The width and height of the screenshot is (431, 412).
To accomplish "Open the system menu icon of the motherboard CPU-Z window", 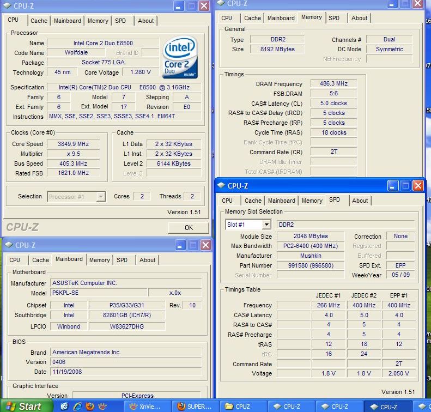I will click(x=9, y=245).
